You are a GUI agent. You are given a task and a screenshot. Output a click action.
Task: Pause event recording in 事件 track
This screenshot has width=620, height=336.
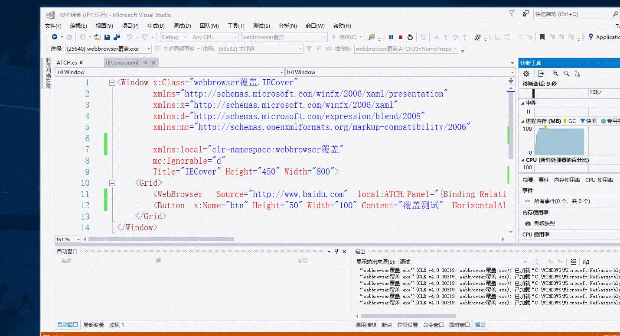pyautogui.click(x=529, y=112)
